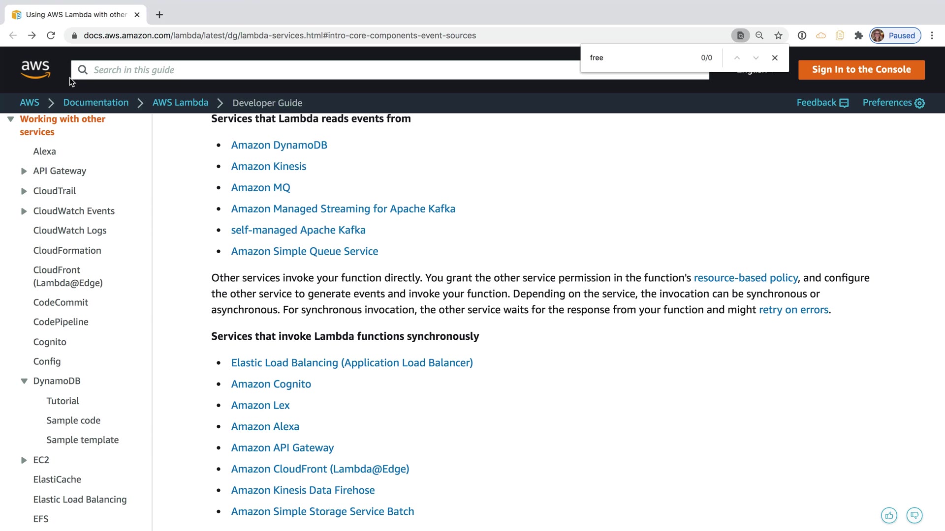The height and width of the screenshot is (531, 945).
Task: Open the browser extensions puzzle icon
Action: (x=859, y=35)
